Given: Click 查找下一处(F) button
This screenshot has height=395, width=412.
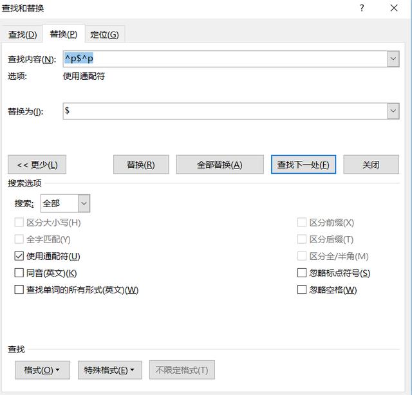Looking at the screenshot, I should point(303,165).
